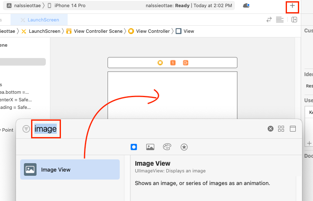Click the canvas view of the view controller
Viewport: 313px width, 201px height.
pyautogui.click(x=173, y=95)
